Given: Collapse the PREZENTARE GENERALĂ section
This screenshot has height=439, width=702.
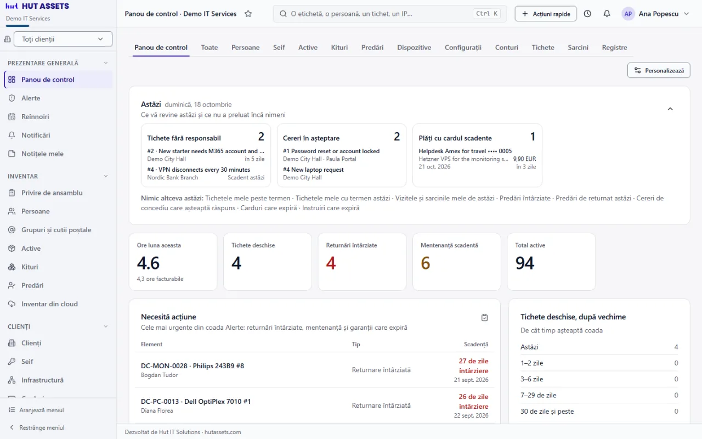Looking at the screenshot, I should tap(106, 63).
